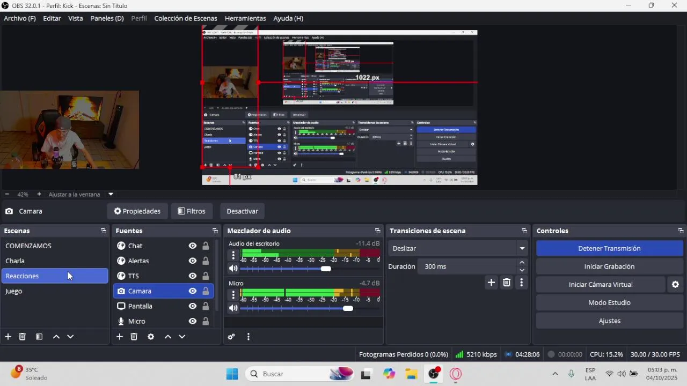Open Colección de Escenas menu
This screenshot has width=687, height=386.
coord(186,18)
